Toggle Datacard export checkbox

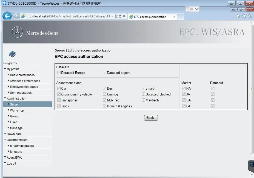105,72
